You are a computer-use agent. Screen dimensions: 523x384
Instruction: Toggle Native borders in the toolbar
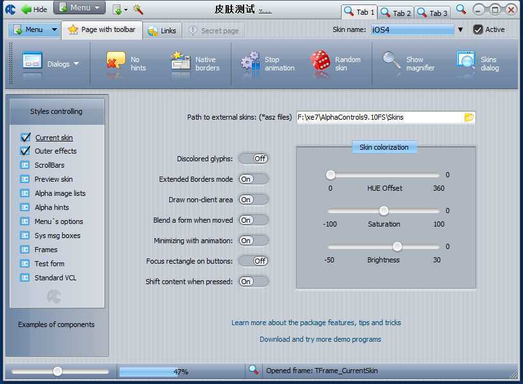tap(181, 63)
